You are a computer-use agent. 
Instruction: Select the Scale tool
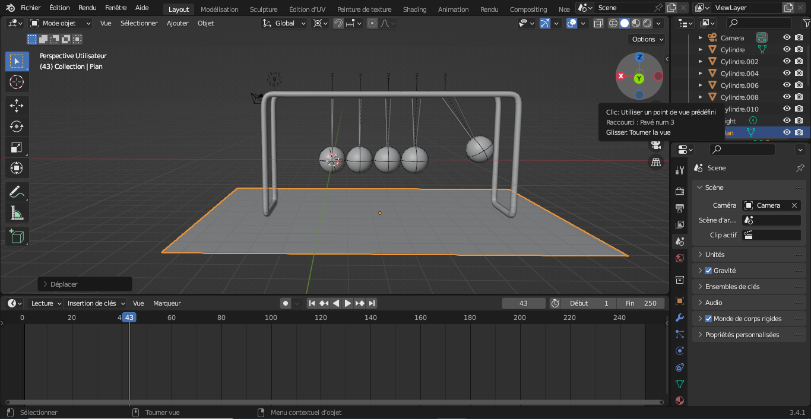17,147
